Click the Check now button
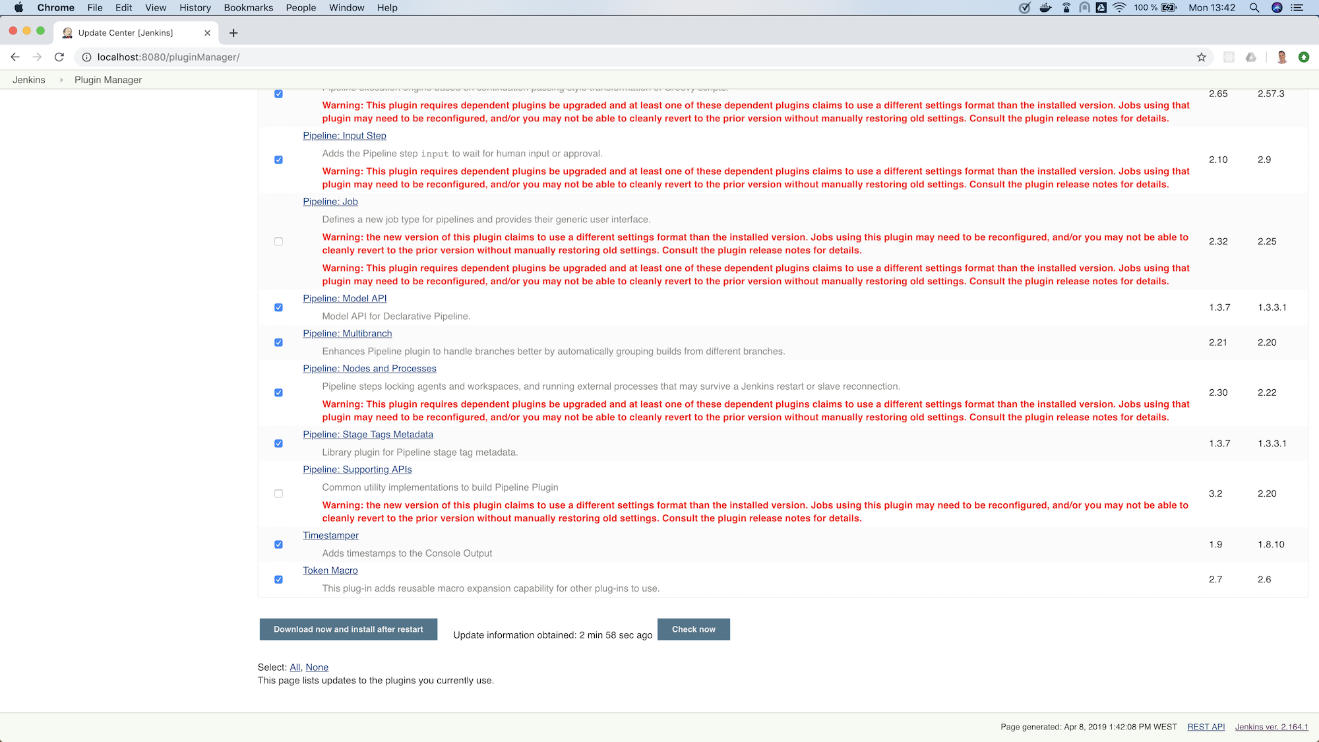 [x=694, y=629]
